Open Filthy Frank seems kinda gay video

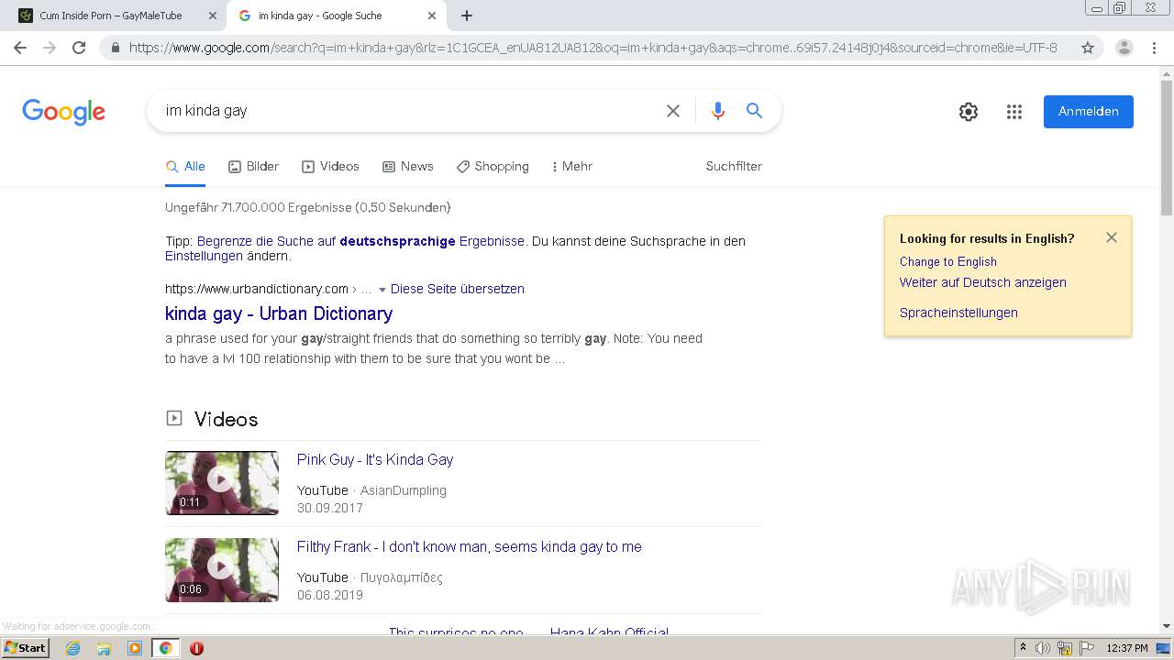click(470, 546)
